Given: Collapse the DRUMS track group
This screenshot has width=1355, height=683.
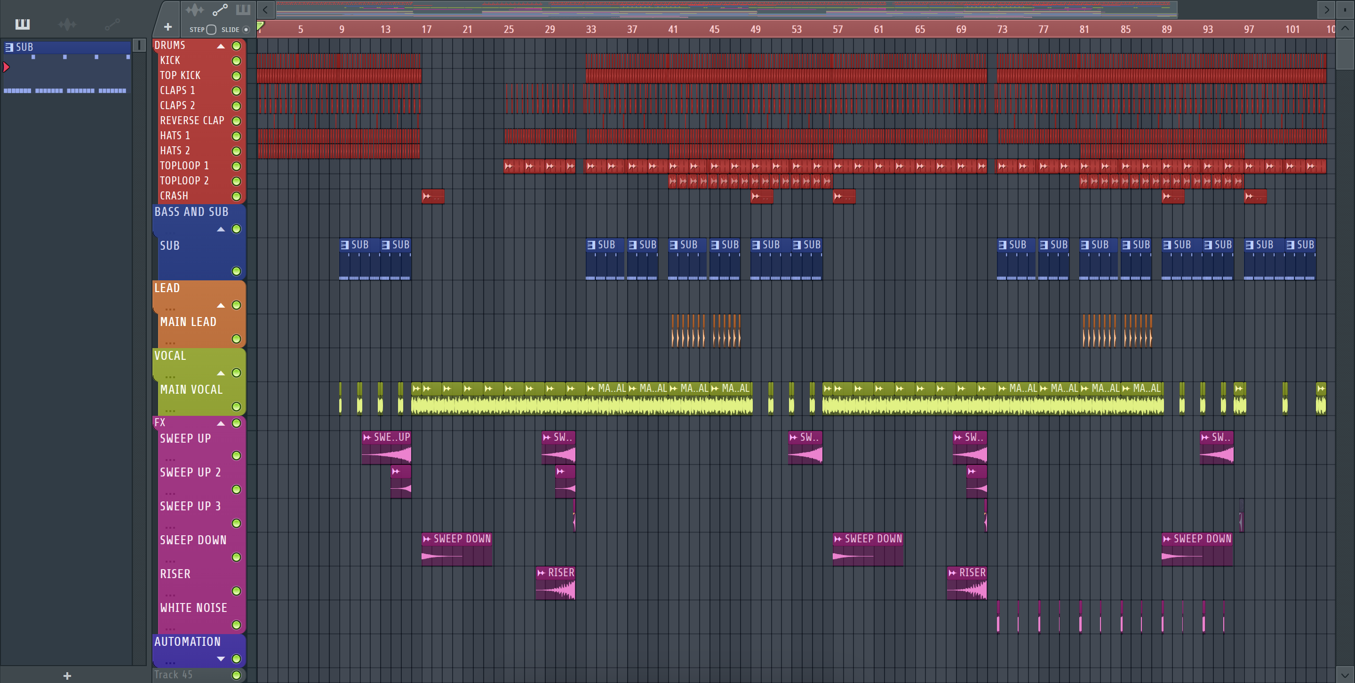Looking at the screenshot, I should click(x=221, y=46).
